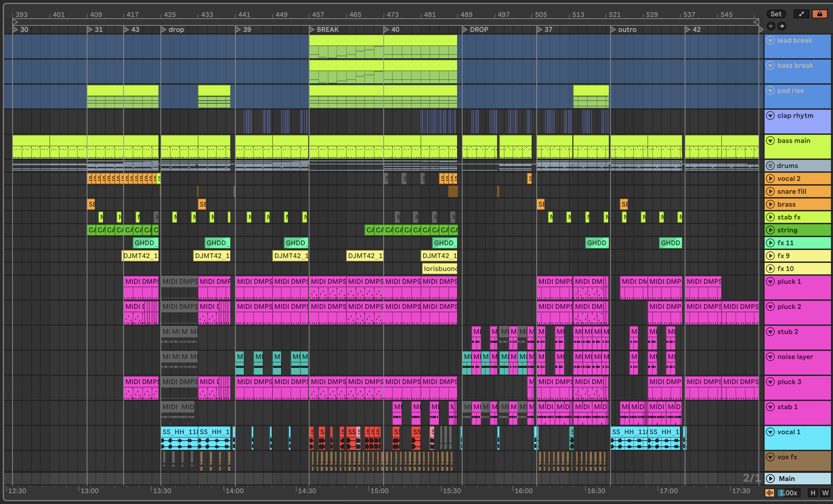Toggle the W optimize width button
The height and width of the screenshot is (504, 833).
825,493
